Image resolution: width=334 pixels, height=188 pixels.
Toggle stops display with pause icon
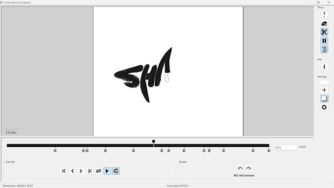pos(324,41)
